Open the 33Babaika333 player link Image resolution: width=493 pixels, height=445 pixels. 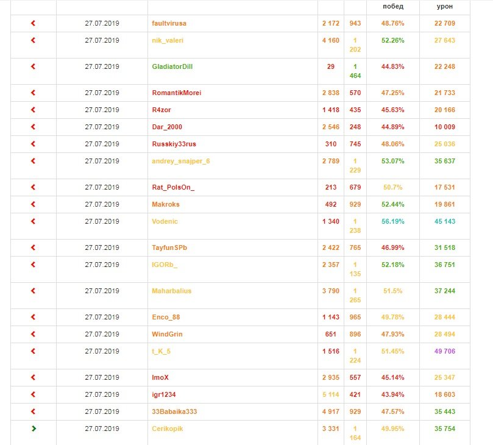tap(174, 411)
